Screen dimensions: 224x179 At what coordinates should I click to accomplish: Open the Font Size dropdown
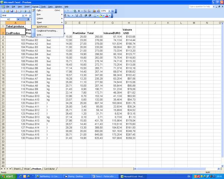pos(30,16)
